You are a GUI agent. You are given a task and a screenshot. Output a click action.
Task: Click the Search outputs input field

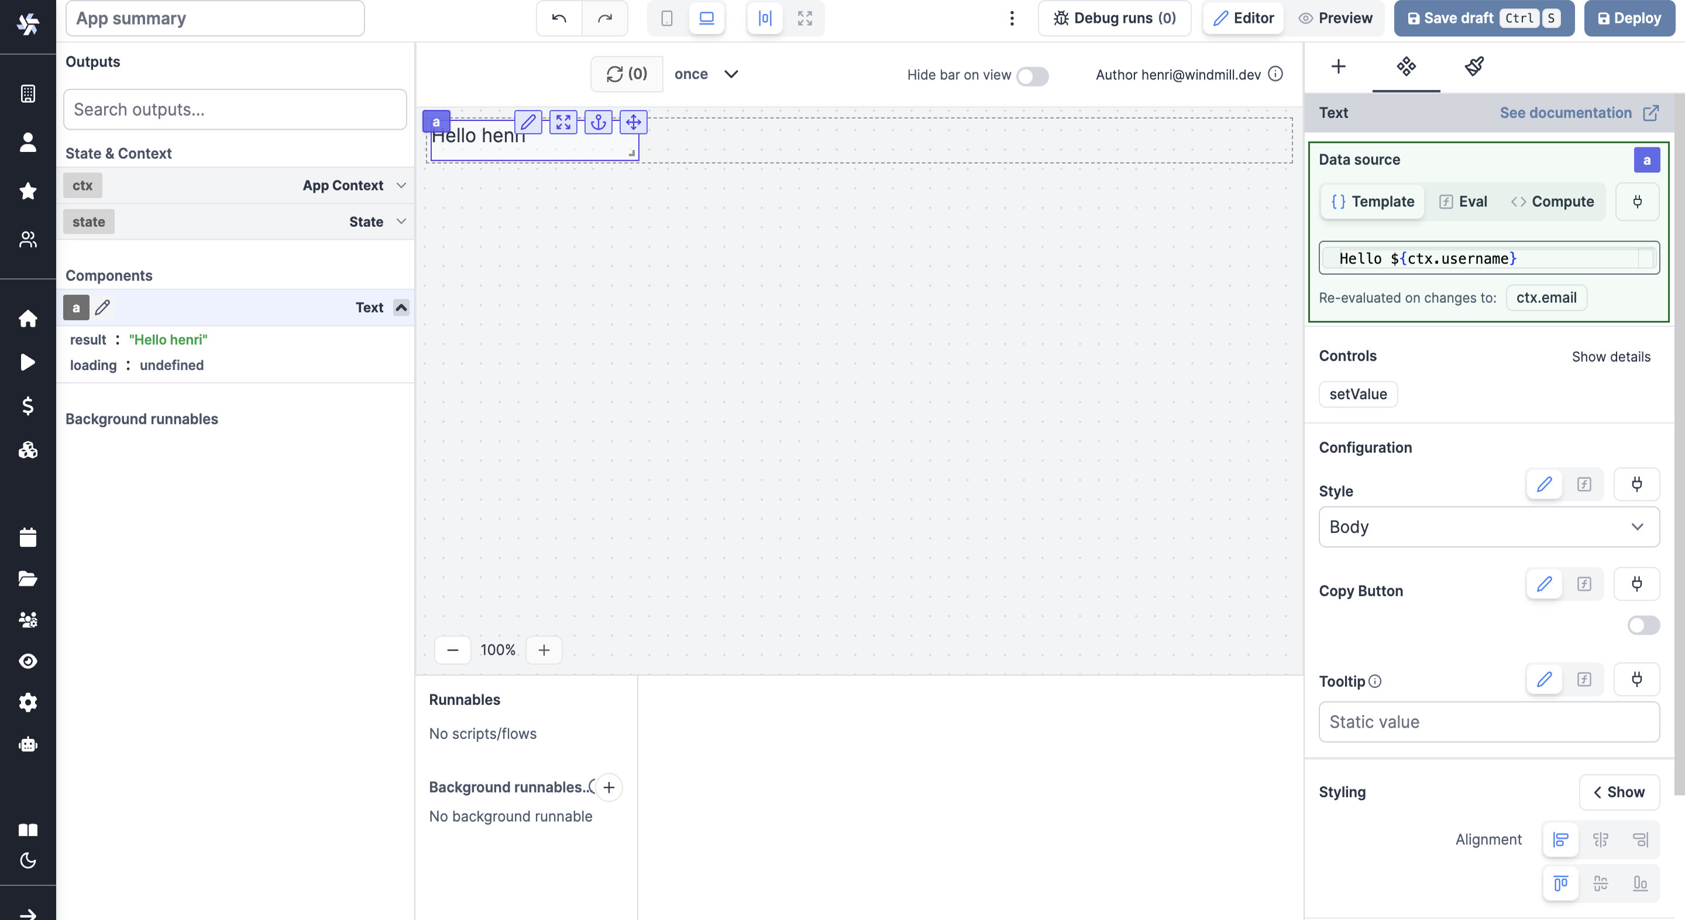235,109
